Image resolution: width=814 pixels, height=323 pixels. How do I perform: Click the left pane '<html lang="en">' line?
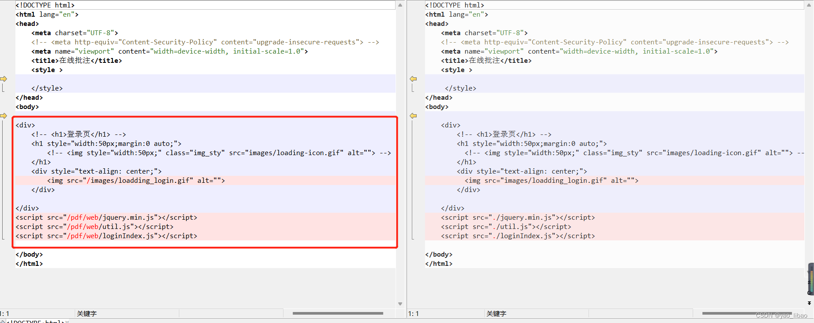(47, 15)
